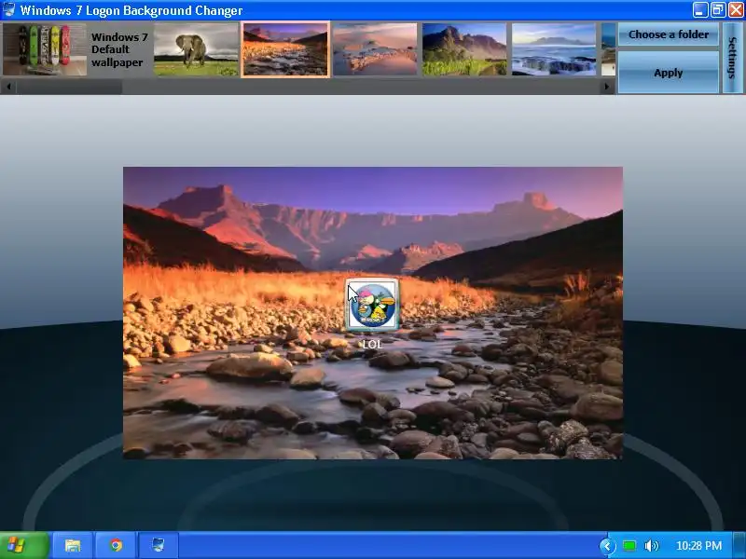Click the Logon Changer taskbar icon
The width and height of the screenshot is (746, 559).
click(x=159, y=545)
